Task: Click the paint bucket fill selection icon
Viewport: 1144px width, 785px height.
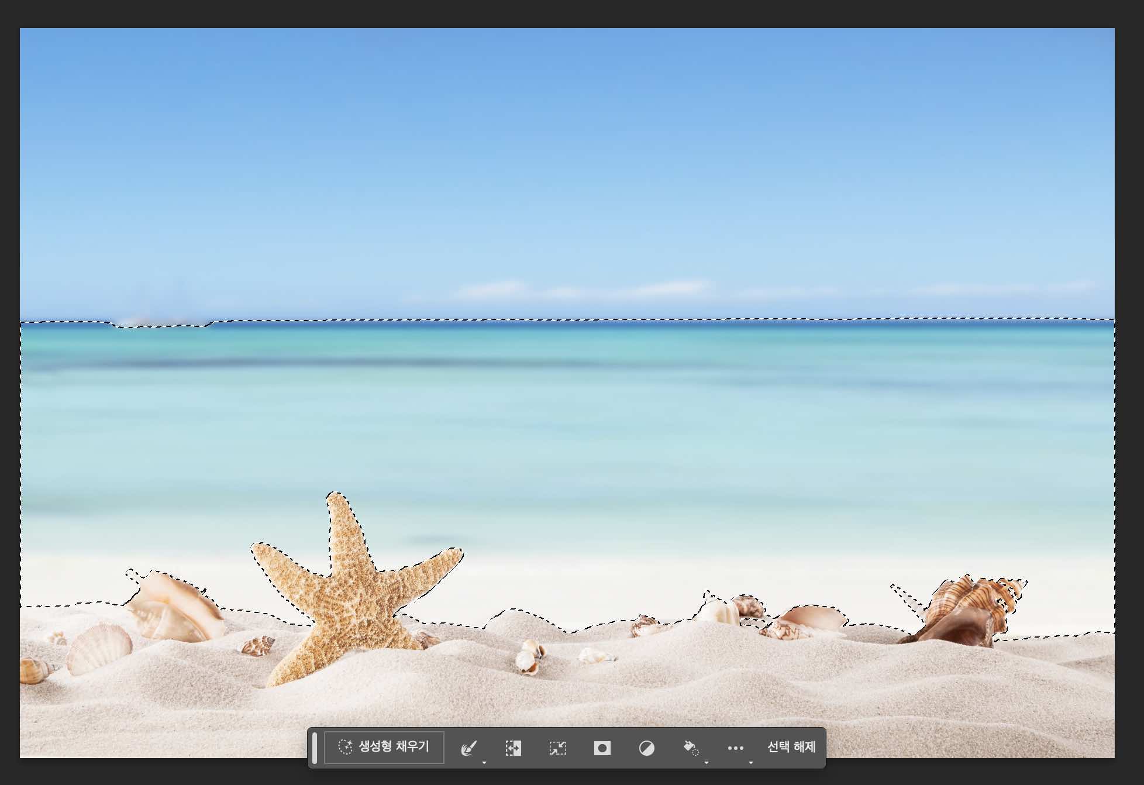Action: tap(690, 747)
